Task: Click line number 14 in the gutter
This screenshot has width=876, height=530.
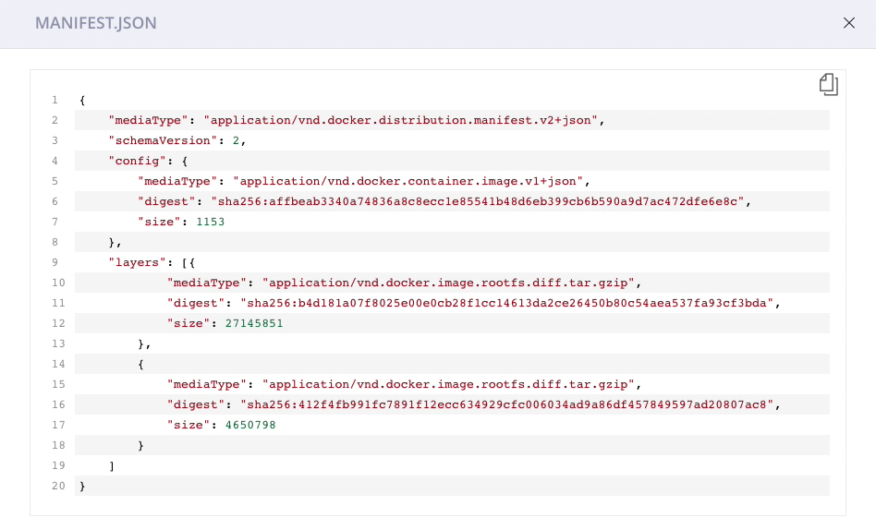Action: point(55,364)
